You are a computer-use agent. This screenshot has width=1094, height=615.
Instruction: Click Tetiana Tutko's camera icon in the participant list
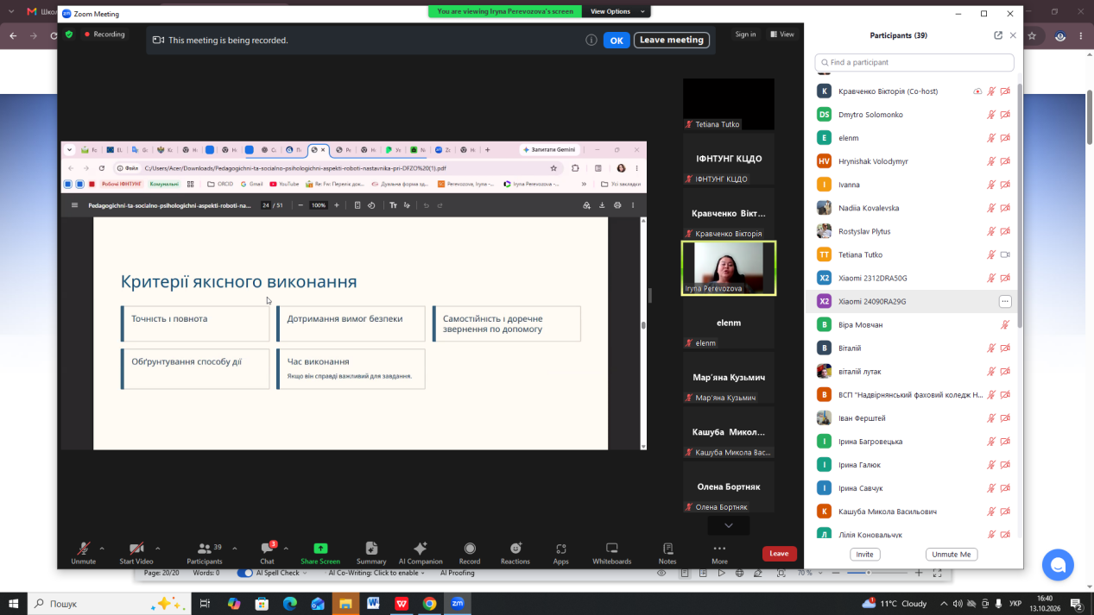pos(1005,255)
